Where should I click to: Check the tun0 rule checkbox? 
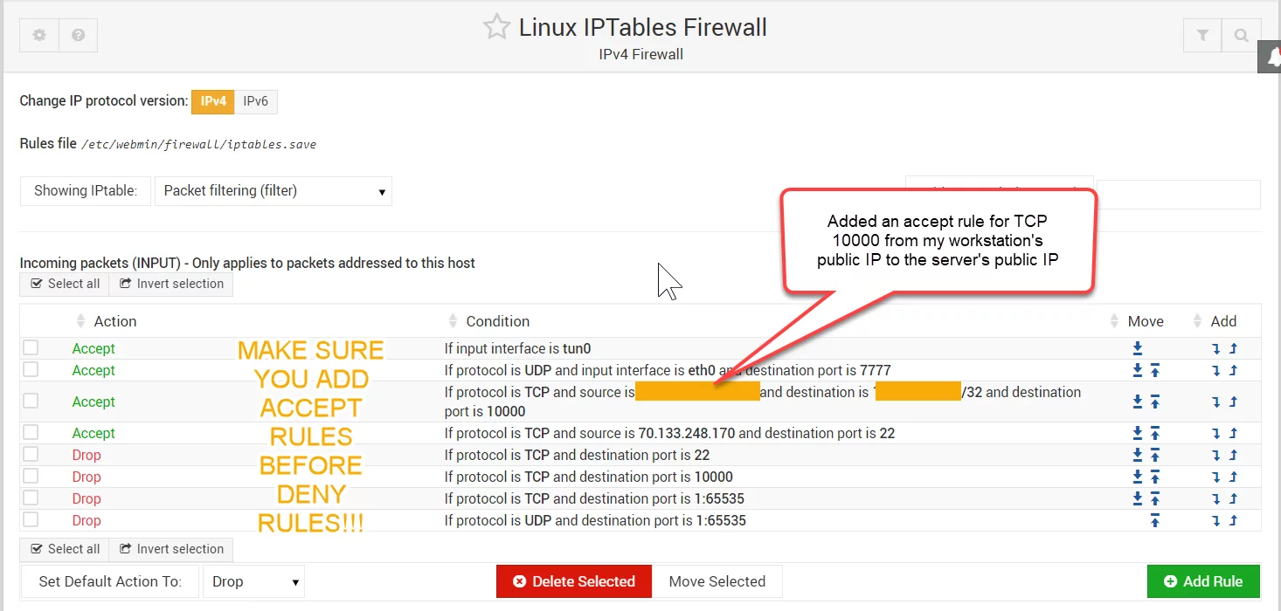point(31,347)
